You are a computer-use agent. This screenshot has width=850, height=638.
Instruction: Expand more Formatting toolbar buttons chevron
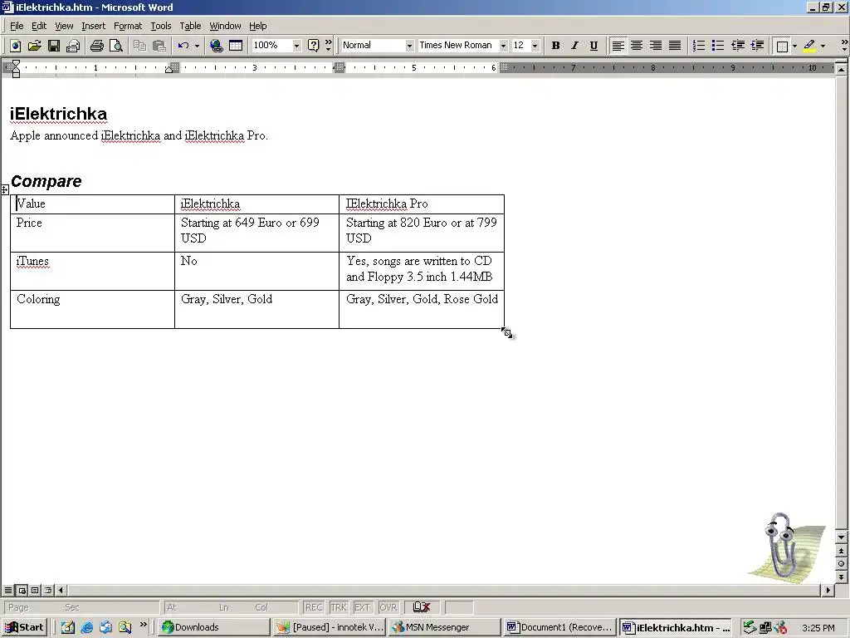(x=844, y=46)
